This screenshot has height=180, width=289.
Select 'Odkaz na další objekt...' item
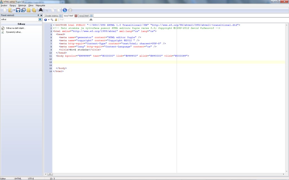click(16, 28)
